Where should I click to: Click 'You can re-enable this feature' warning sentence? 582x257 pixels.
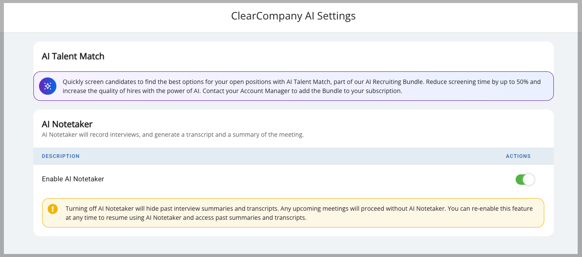pyautogui.click(x=490, y=209)
